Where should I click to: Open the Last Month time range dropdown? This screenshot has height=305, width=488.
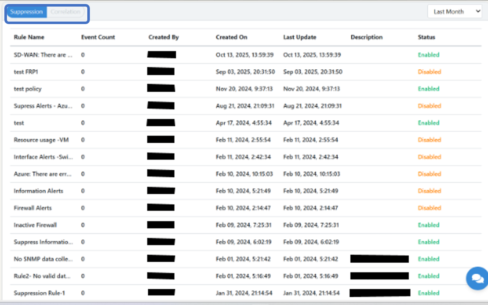pyautogui.click(x=455, y=12)
